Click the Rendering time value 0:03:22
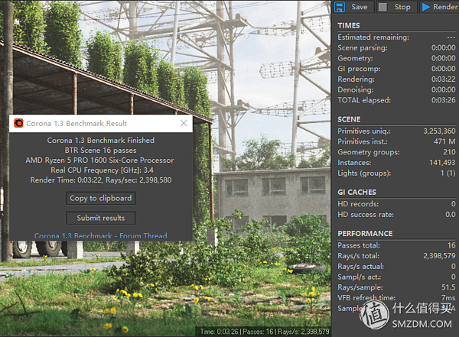 [443, 79]
